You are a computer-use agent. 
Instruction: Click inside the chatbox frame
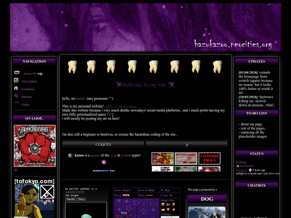[x=257, y=205]
